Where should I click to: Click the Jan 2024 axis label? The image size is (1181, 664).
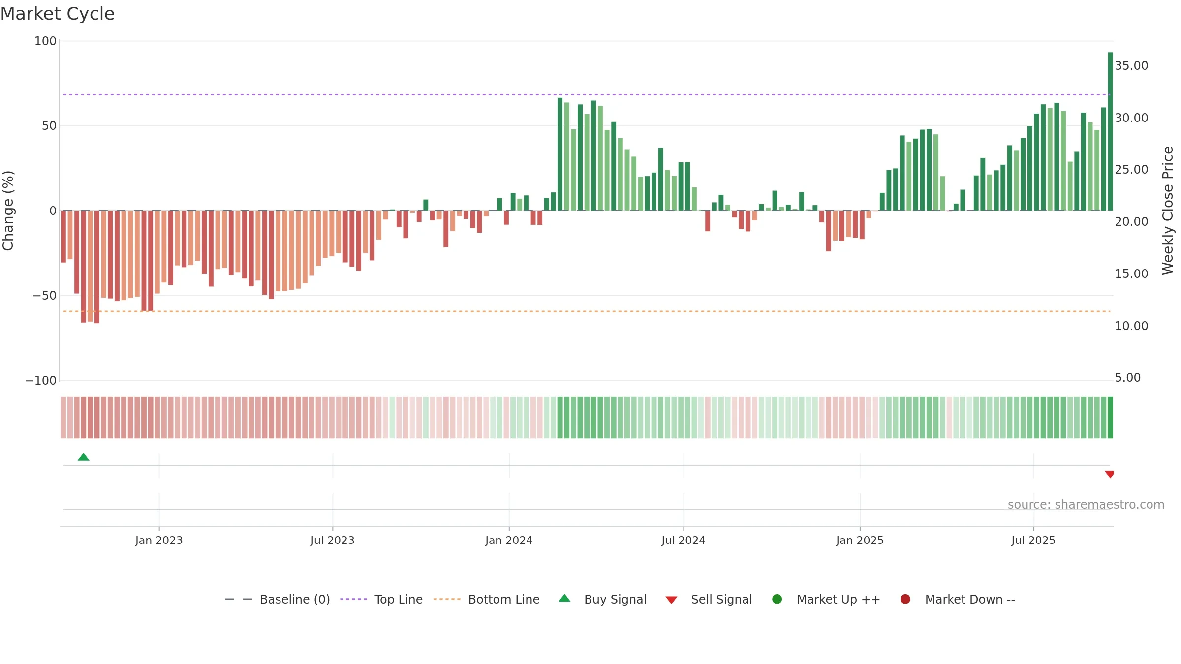click(509, 541)
